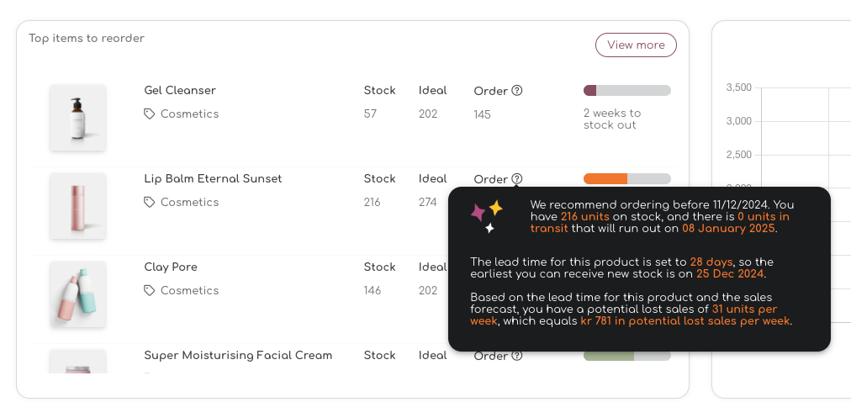This screenshot has width=851, height=418.
Task: Open the Gel Cleanser product name
Action: pyautogui.click(x=180, y=91)
